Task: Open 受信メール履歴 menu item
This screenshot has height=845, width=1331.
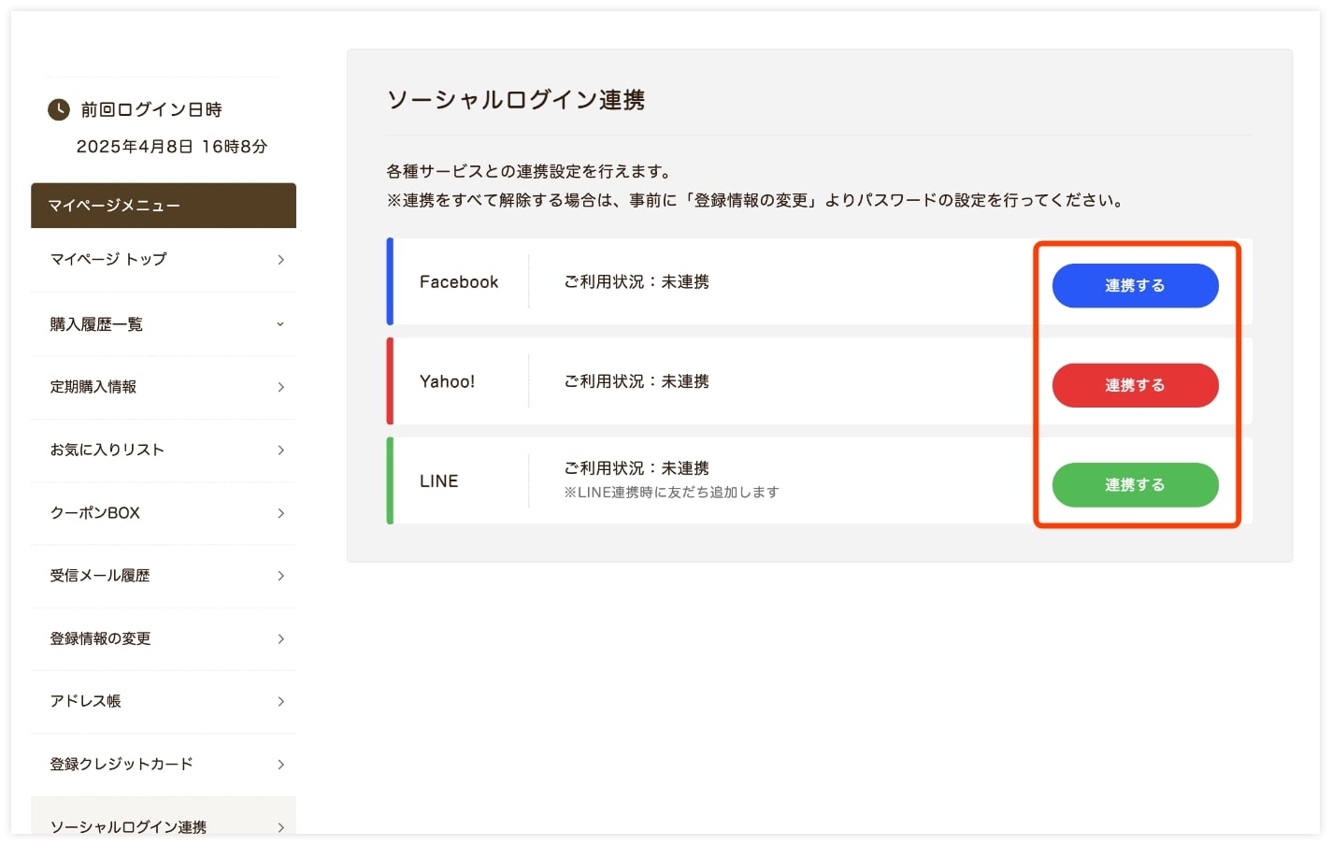Action: (164, 576)
